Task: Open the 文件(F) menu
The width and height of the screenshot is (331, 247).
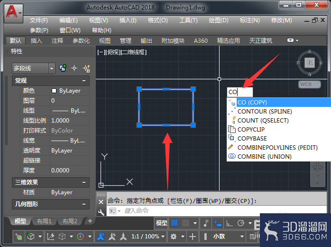Action: click(39, 20)
